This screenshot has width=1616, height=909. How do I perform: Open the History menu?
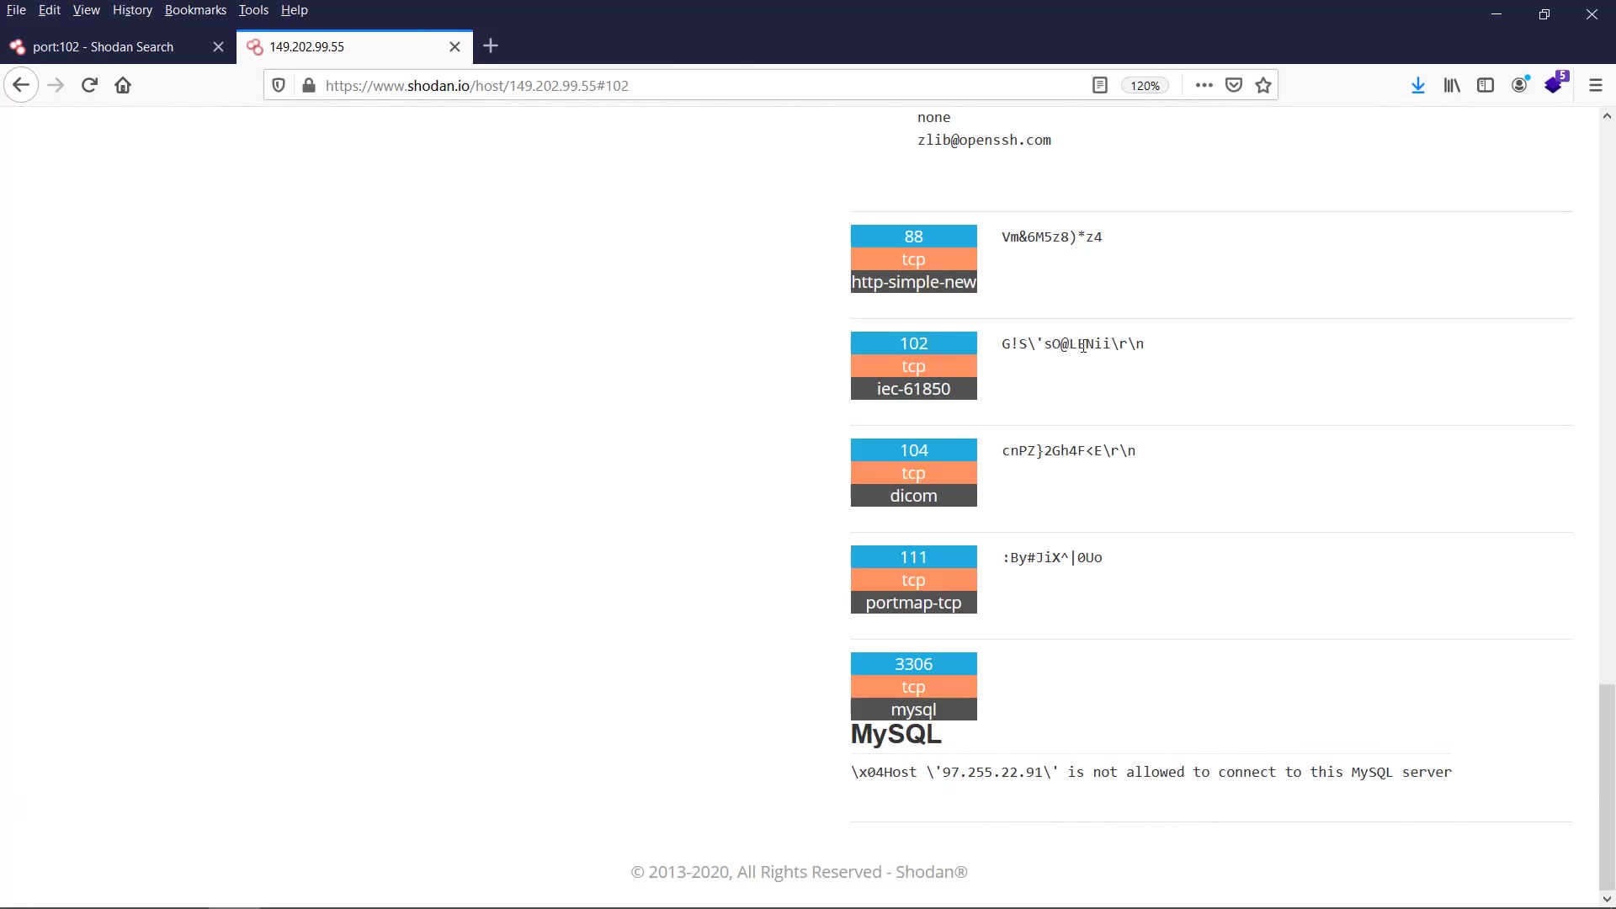click(132, 10)
